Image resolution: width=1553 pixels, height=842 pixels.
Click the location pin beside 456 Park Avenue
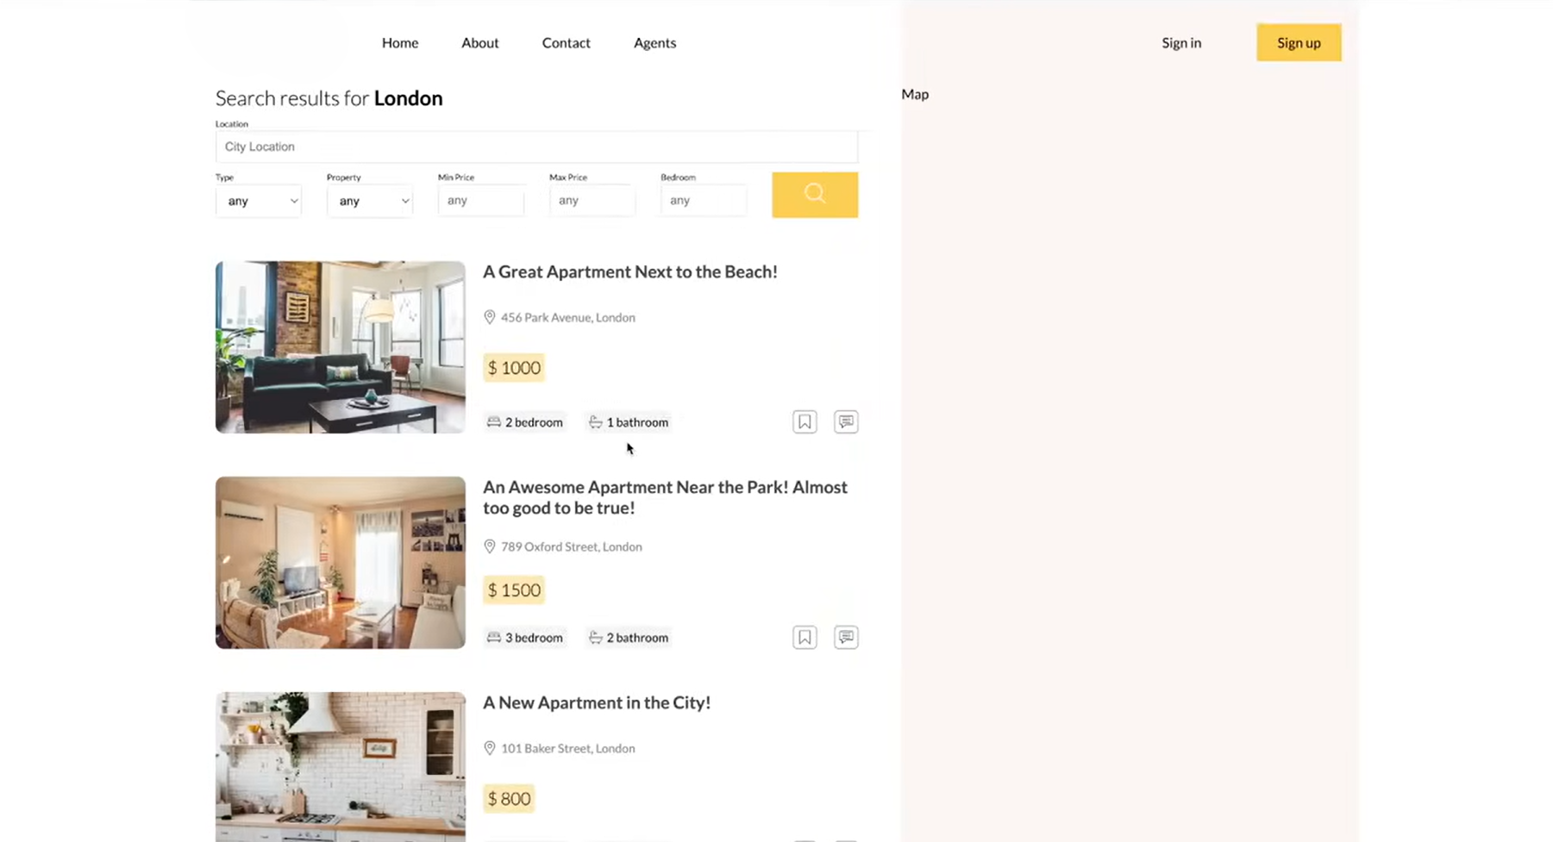(490, 317)
